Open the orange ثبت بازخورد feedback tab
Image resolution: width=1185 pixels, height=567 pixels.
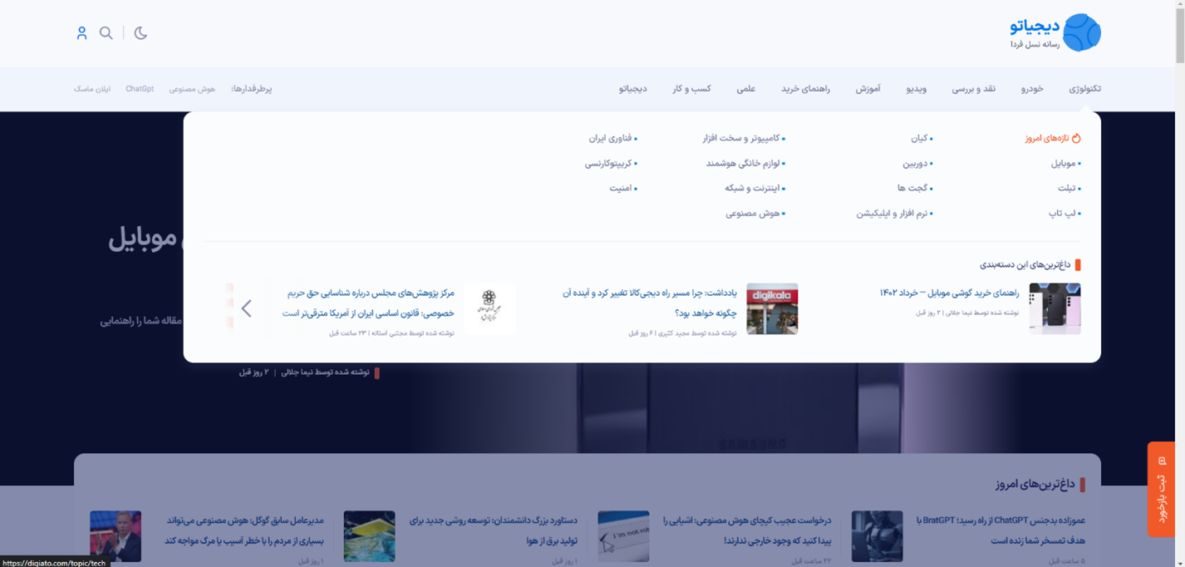(1161, 489)
